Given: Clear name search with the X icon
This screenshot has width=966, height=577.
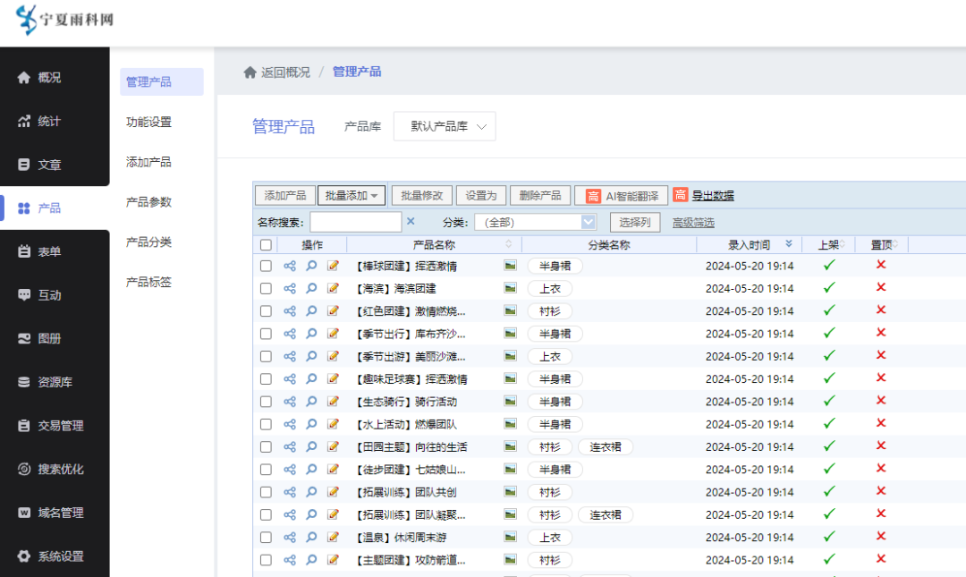Looking at the screenshot, I should point(411,221).
